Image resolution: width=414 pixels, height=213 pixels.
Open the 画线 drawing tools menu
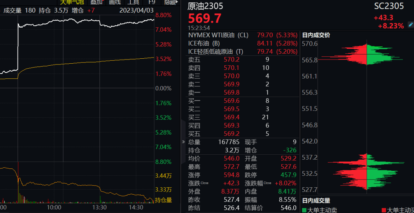coord(115,2)
